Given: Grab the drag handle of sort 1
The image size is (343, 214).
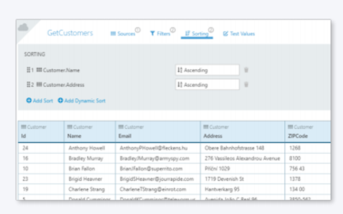Looking at the screenshot, I should 29,70.
